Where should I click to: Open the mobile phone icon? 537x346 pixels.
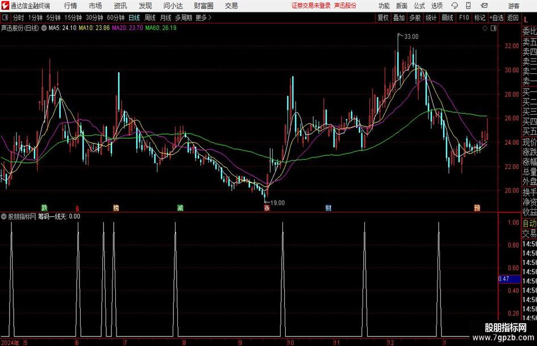[x=468, y=6]
